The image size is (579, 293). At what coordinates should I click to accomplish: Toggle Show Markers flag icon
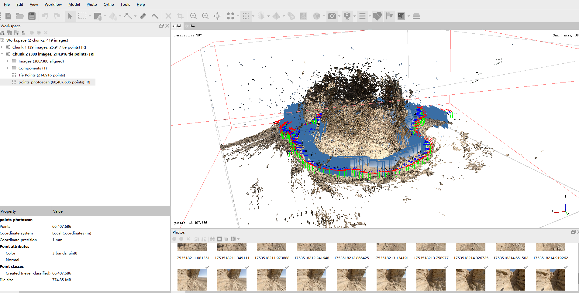tap(389, 16)
